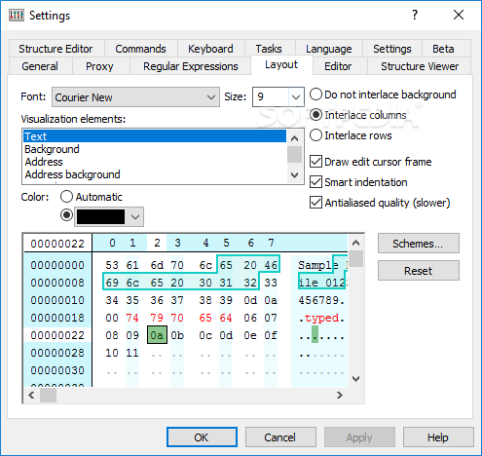
Task: Choose Automatic color radio button
Action: 92,197
